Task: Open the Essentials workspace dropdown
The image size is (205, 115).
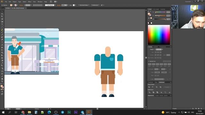Action: click(189, 2)
